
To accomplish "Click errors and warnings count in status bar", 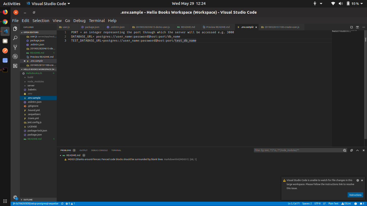I will (71, 204).
